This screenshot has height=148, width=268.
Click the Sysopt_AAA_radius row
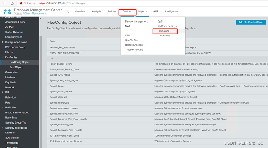click(x=158, y=75)
